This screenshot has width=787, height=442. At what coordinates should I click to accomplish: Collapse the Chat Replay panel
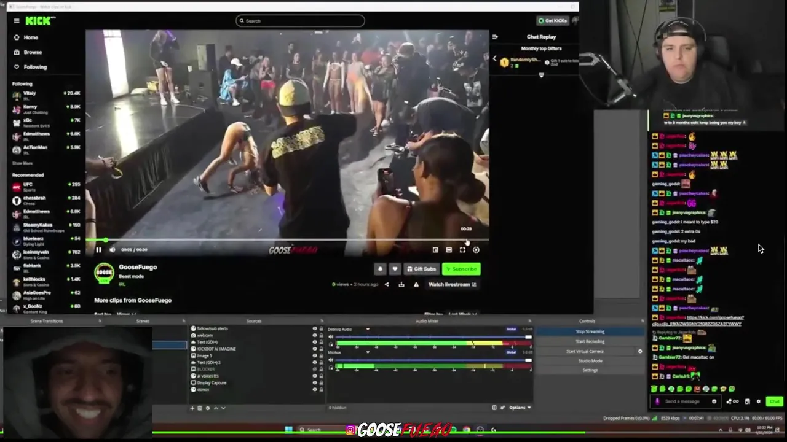coord(495,37)
